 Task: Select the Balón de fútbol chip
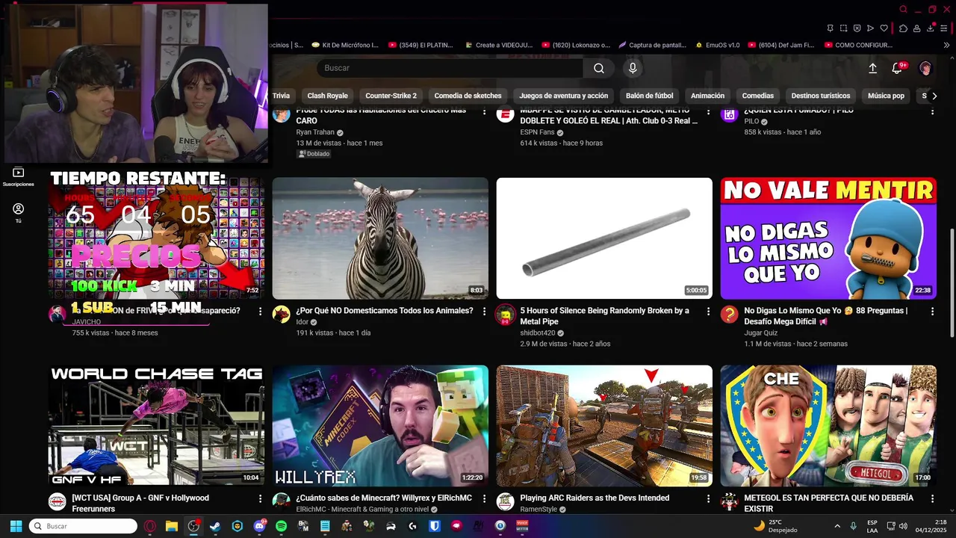click(649, 96)
